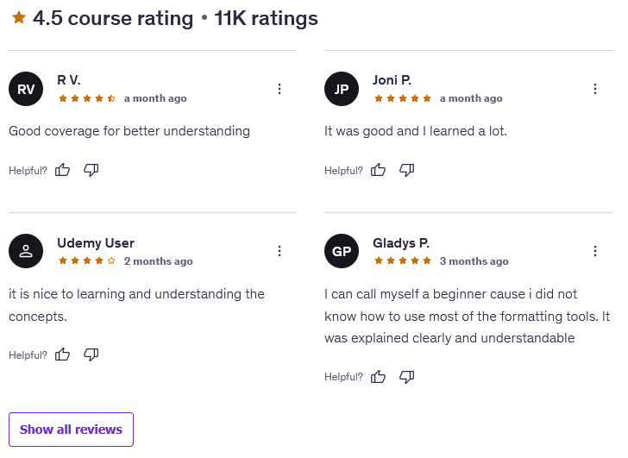
Task: Click the RV avatar circle
Action: (x=26, y=89)
